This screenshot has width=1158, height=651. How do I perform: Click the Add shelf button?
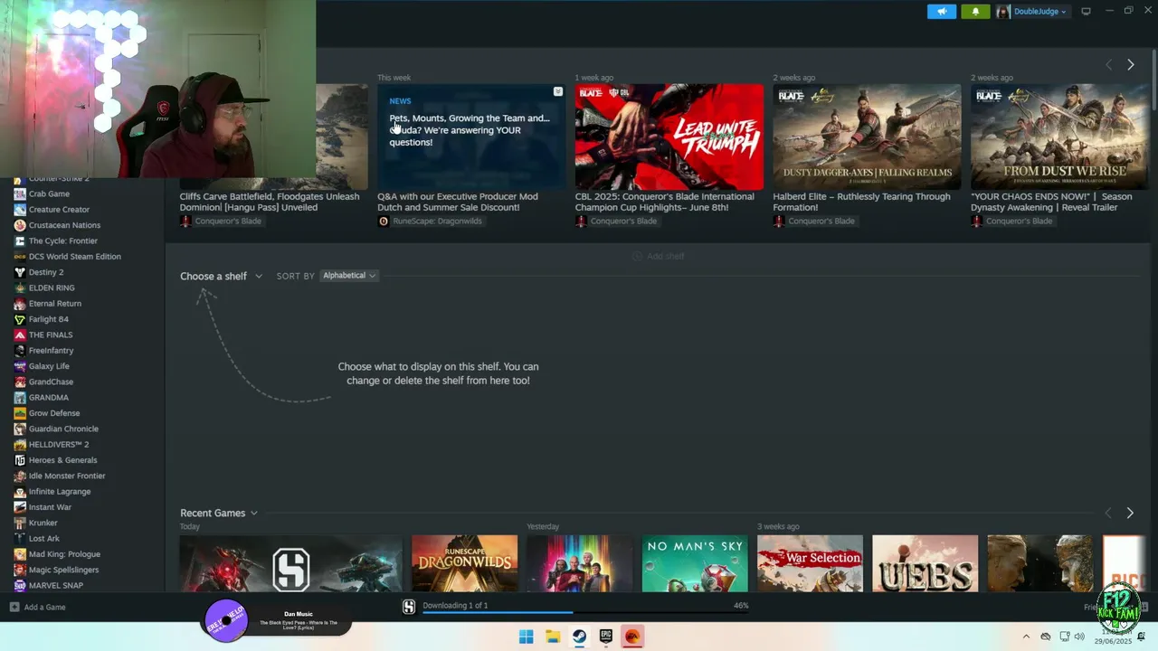658,257
